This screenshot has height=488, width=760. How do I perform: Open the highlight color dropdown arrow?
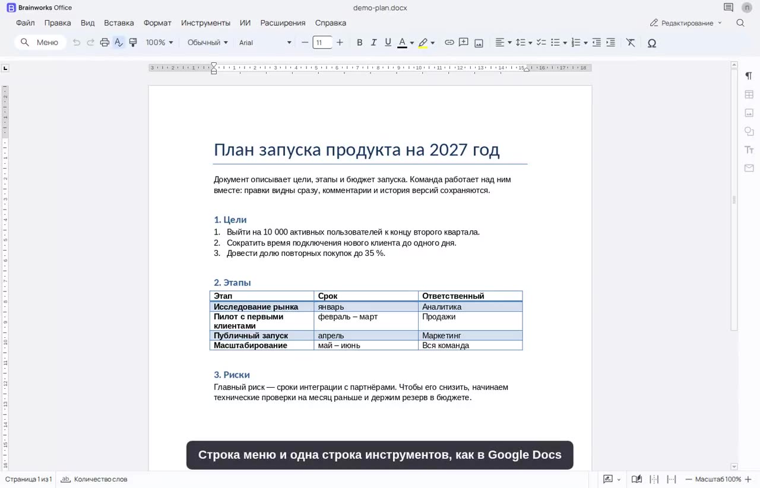(433, 43)
